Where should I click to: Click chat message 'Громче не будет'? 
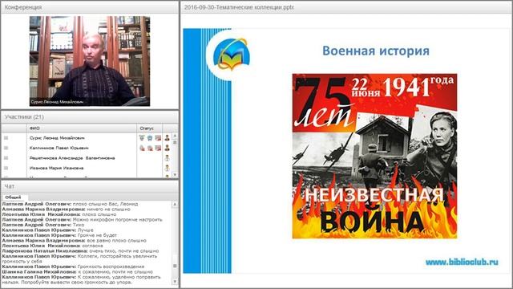[97, 235]
